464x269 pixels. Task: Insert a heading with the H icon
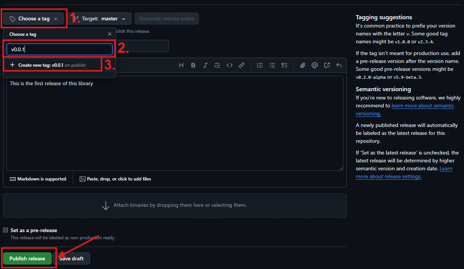pos(181,65)
